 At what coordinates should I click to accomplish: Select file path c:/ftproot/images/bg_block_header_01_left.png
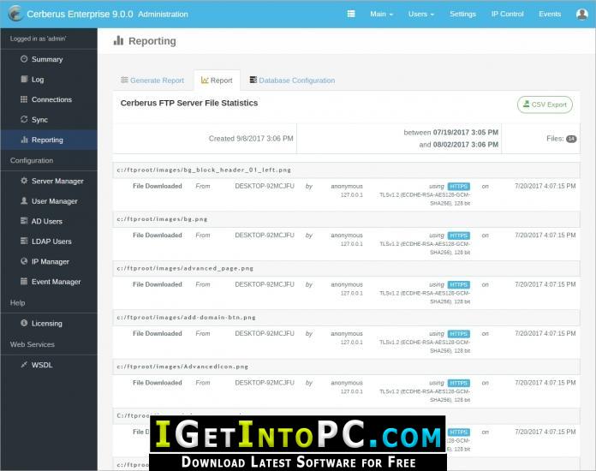click(204, 170)
